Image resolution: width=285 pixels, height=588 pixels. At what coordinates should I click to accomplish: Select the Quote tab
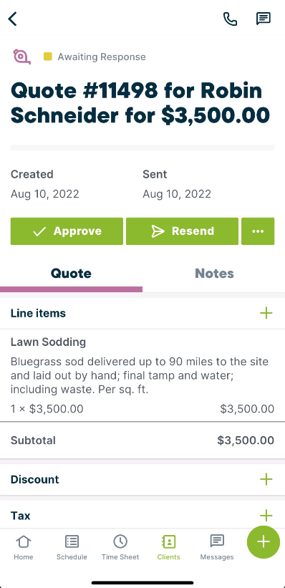coord(72,274)
